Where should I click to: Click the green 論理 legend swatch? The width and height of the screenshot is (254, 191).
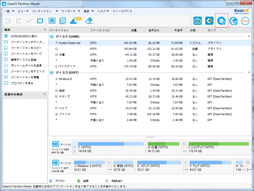pos(79,181)
